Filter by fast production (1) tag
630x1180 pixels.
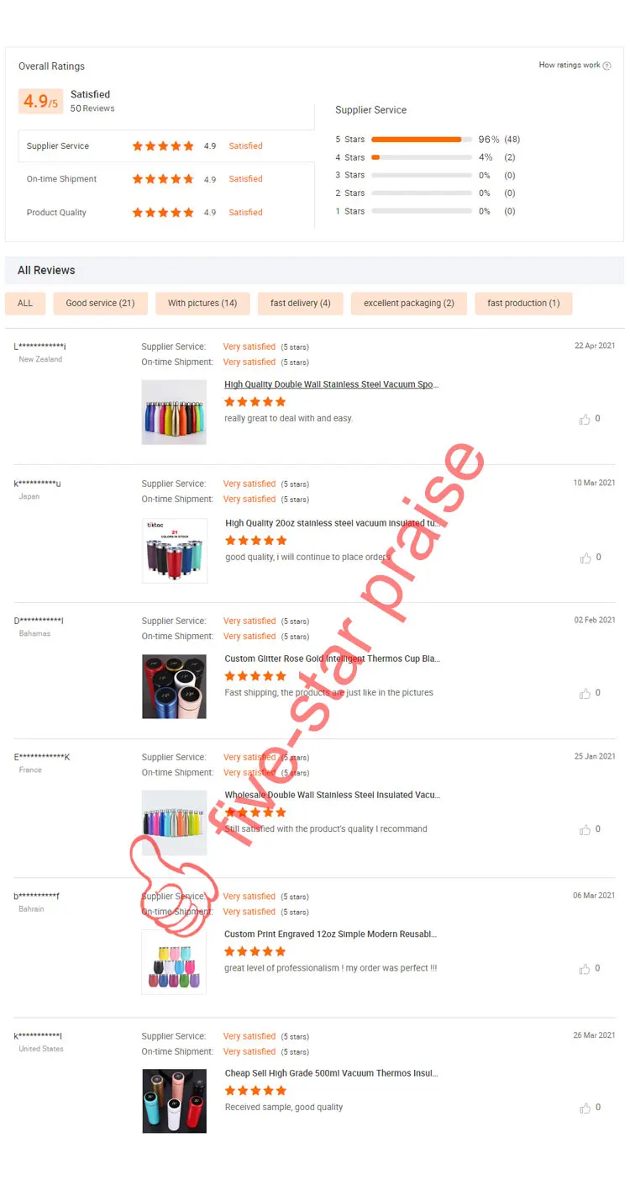coord(523,304)
